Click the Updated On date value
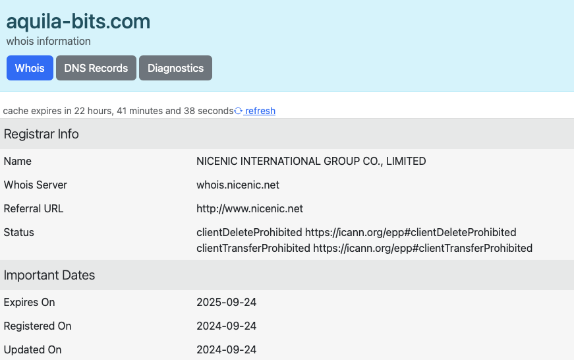This screenshot has width=574, height=360. (x=226, y=349)
